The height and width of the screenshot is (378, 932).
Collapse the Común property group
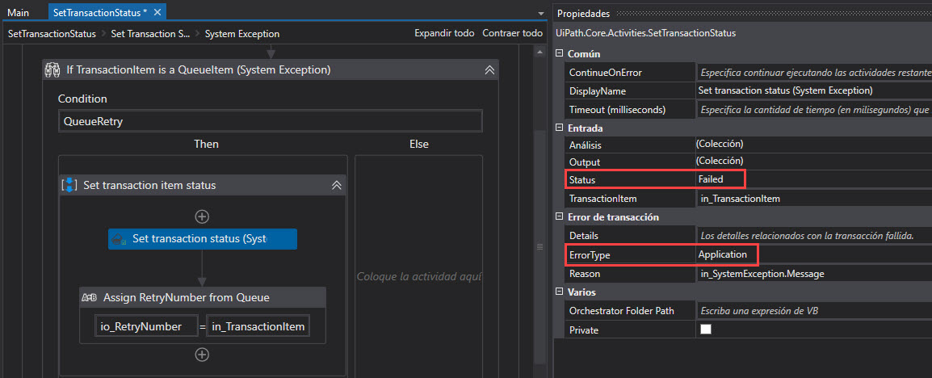point(559,54)
